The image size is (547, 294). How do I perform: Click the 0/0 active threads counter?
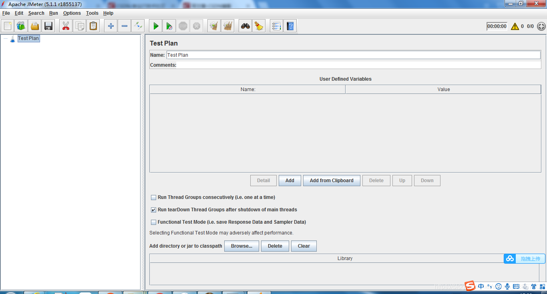(530, 26)
